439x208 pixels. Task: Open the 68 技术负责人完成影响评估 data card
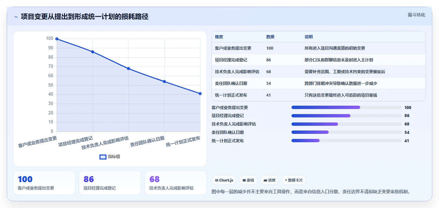[176, 183]
